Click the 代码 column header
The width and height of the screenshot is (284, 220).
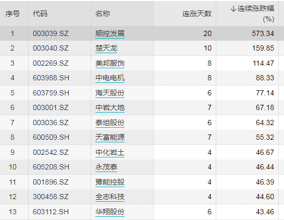[40, 14]
